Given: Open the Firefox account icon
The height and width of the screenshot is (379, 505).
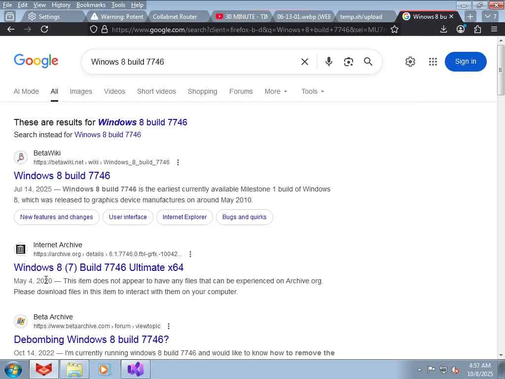Looking at the screenshot, I should (x=461, y=29).
